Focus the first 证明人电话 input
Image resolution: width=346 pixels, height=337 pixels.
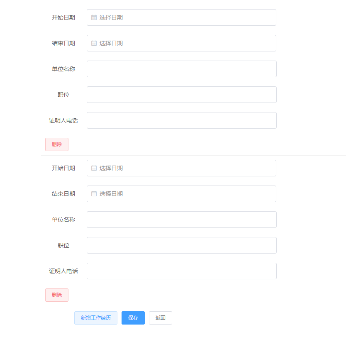(x=182, y=120)
